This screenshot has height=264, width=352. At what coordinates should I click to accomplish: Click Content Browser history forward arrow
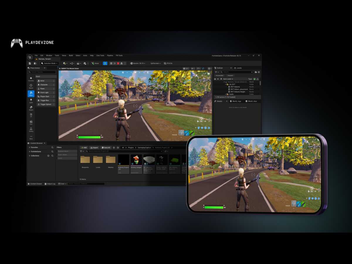click(118, 148)
